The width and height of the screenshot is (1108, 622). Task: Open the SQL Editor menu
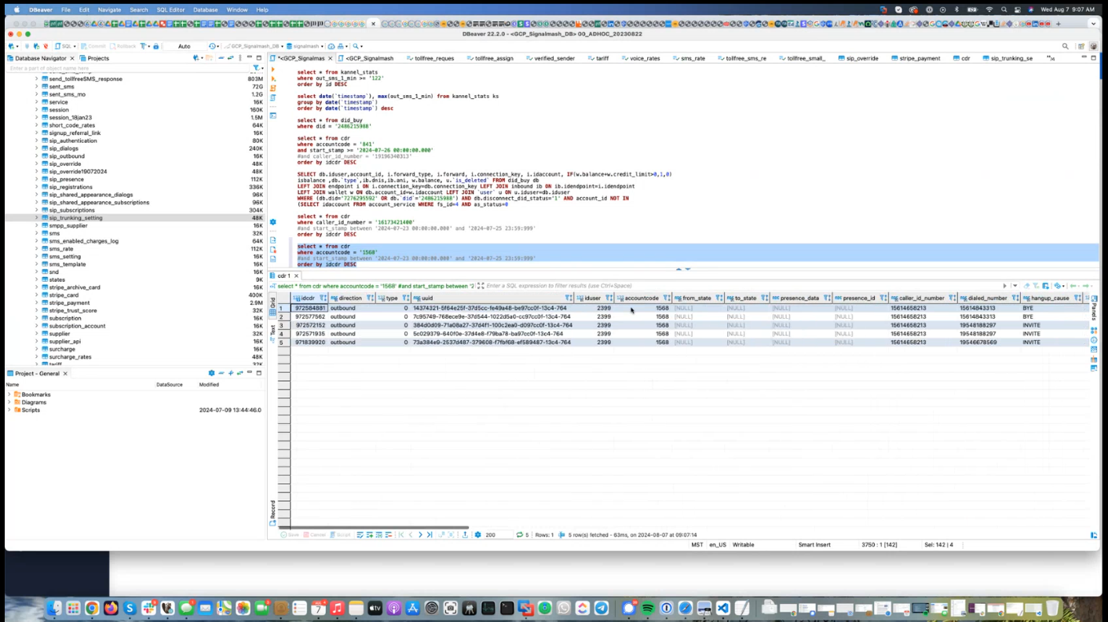click(170, 10)
